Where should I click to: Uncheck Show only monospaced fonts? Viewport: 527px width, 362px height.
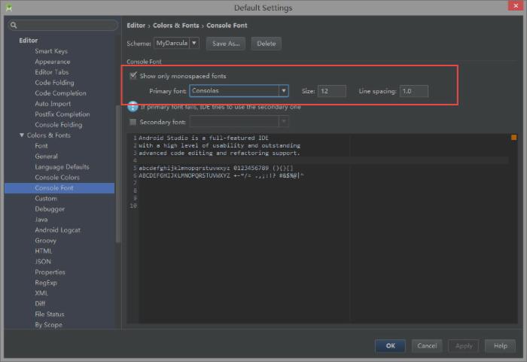pos(133,76)
